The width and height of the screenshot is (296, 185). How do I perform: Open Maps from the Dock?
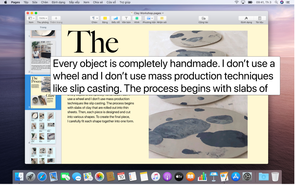coord(88,177)
